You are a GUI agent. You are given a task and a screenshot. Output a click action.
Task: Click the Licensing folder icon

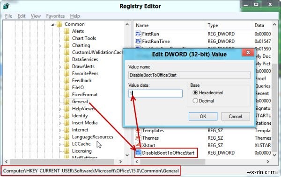67,151
